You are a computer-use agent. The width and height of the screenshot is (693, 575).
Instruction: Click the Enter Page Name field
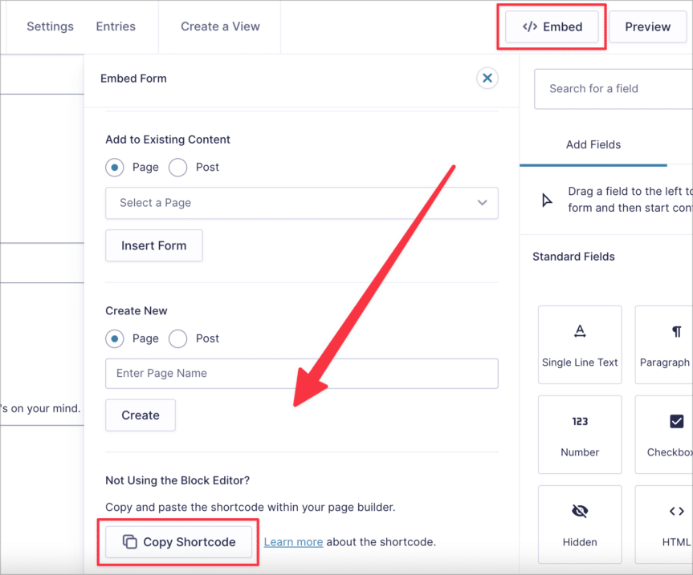[301, 373]
